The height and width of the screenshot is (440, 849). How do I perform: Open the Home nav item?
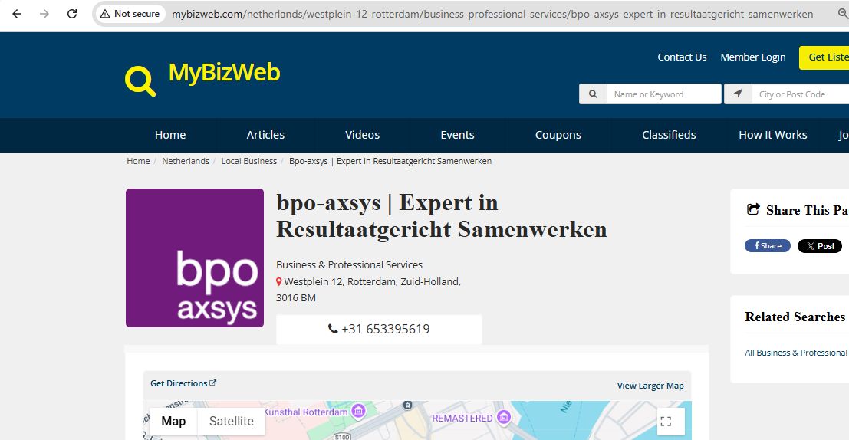click(x=170, y=135)
